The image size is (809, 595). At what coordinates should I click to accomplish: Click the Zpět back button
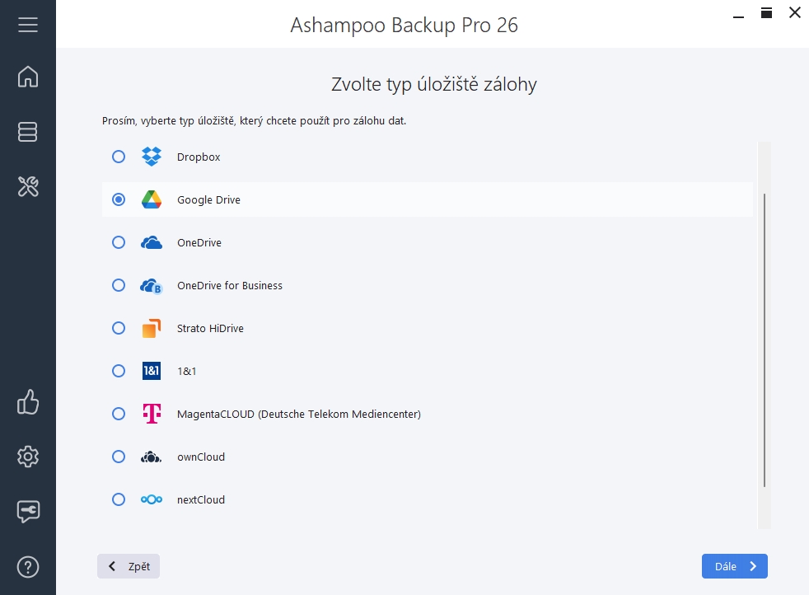click(129, 566)
